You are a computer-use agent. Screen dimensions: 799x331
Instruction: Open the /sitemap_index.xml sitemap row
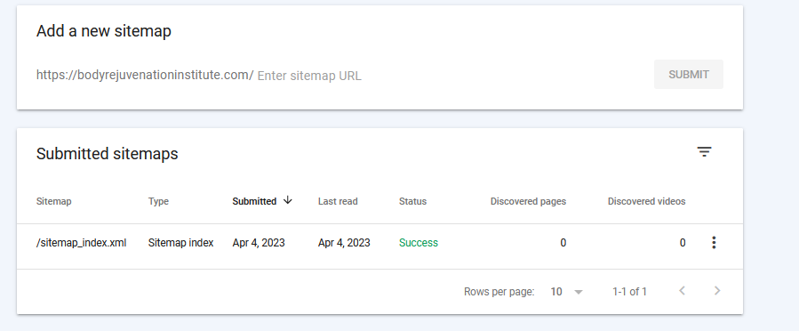point(380,243)
